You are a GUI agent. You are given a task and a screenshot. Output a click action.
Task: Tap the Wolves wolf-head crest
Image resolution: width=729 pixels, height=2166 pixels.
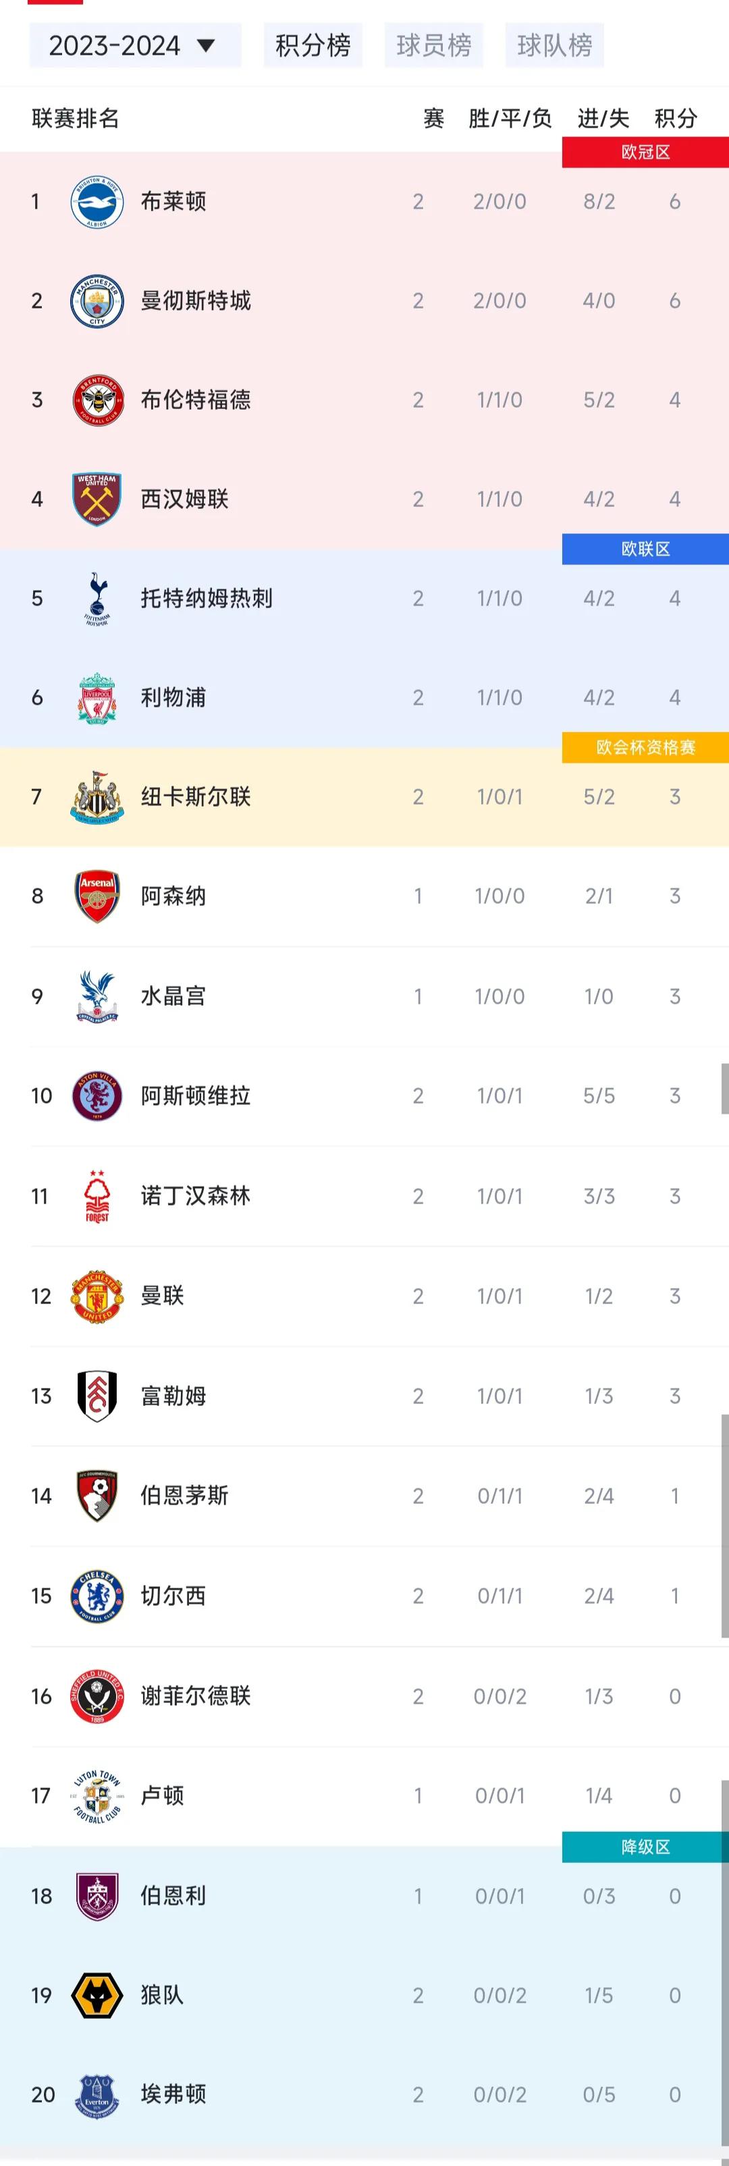tap(97, 1995)
